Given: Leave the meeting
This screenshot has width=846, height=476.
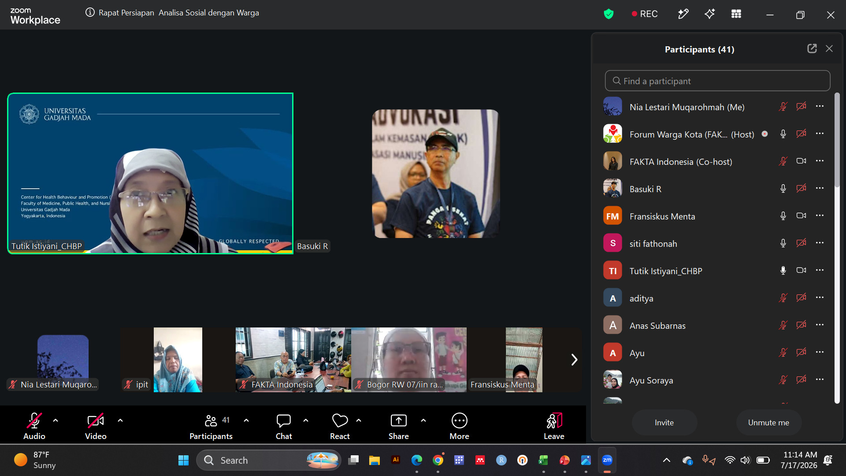Looking at the screenshot, I should point(554,426).
